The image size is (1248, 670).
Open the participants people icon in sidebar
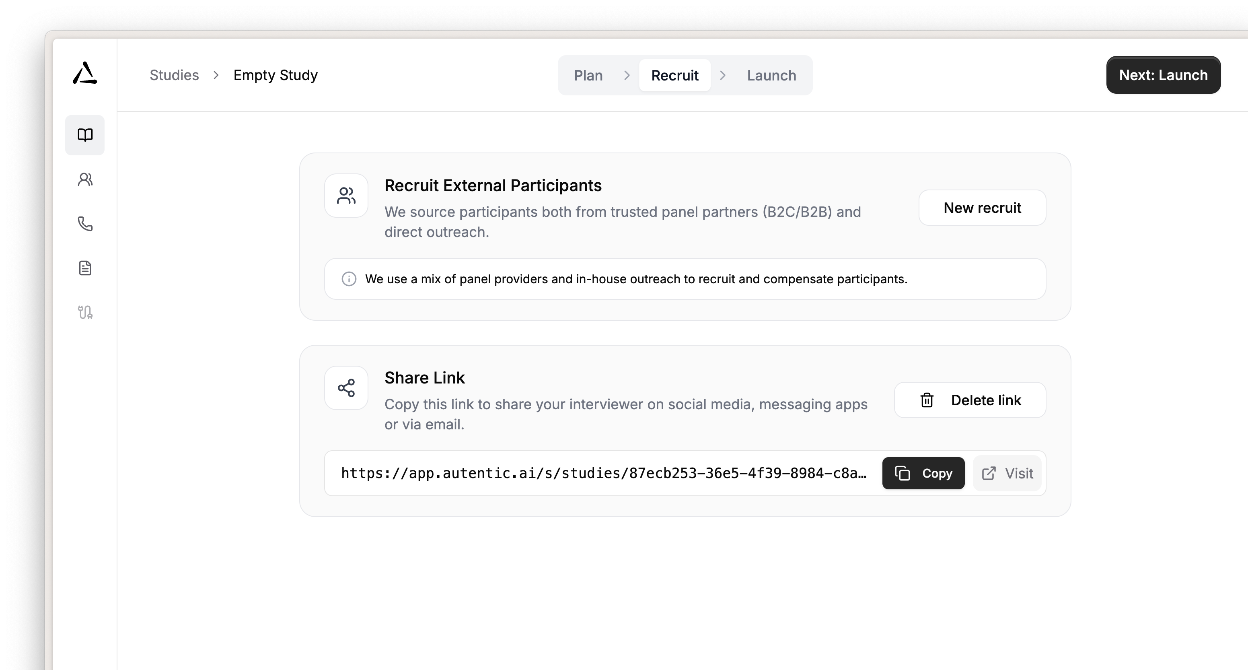(85, 179)
